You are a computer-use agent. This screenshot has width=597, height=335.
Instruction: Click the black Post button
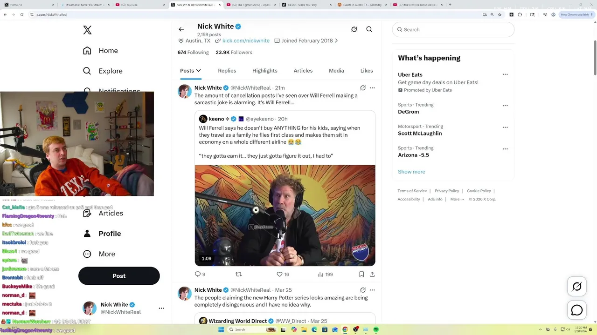point(119,276)
